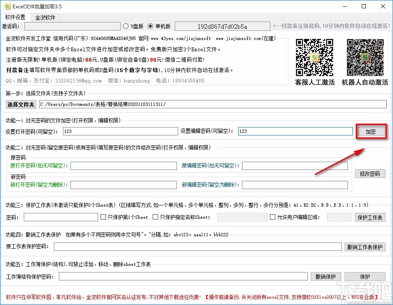
Task: Click the 保护 button for workbook structure
Action: pyautogui.click(x=365, y=276)
